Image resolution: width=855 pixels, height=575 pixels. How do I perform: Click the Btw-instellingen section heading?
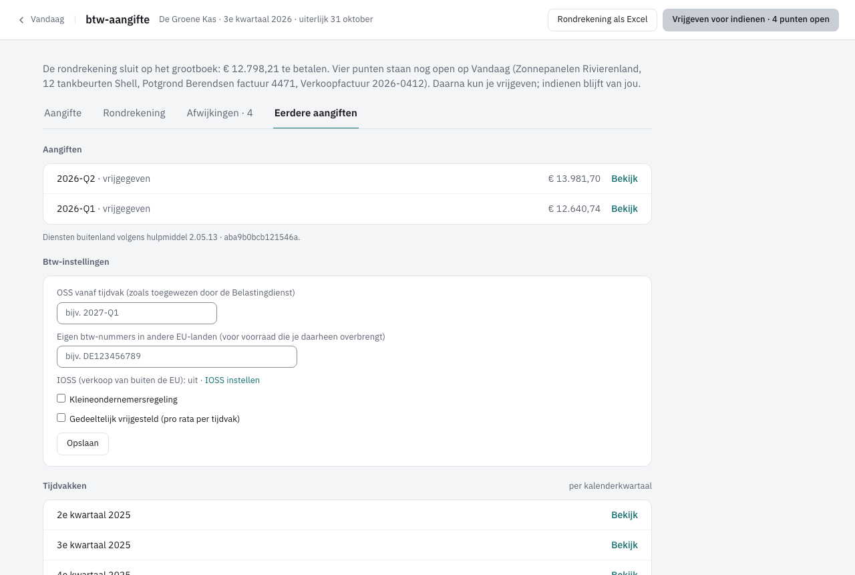76,262
